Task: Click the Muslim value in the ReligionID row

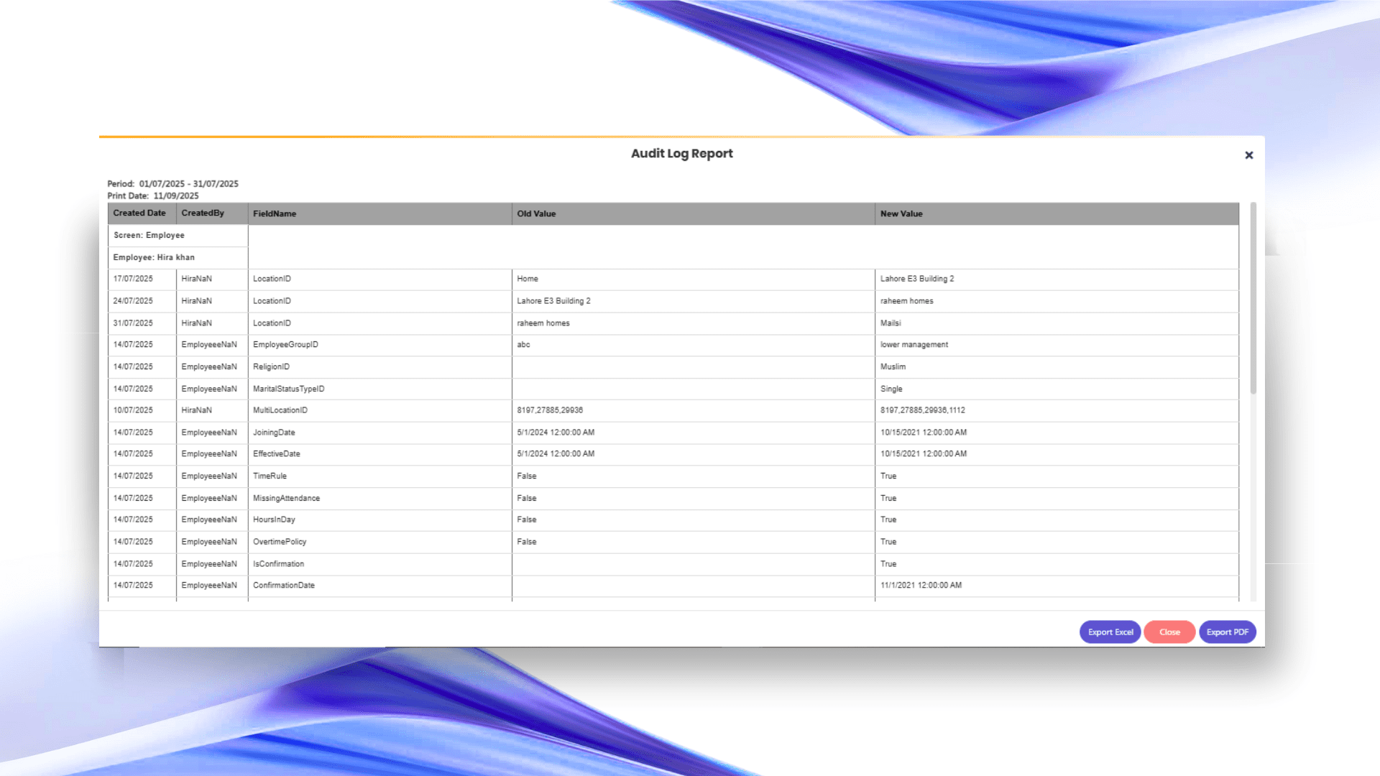Action: [893, 367]
